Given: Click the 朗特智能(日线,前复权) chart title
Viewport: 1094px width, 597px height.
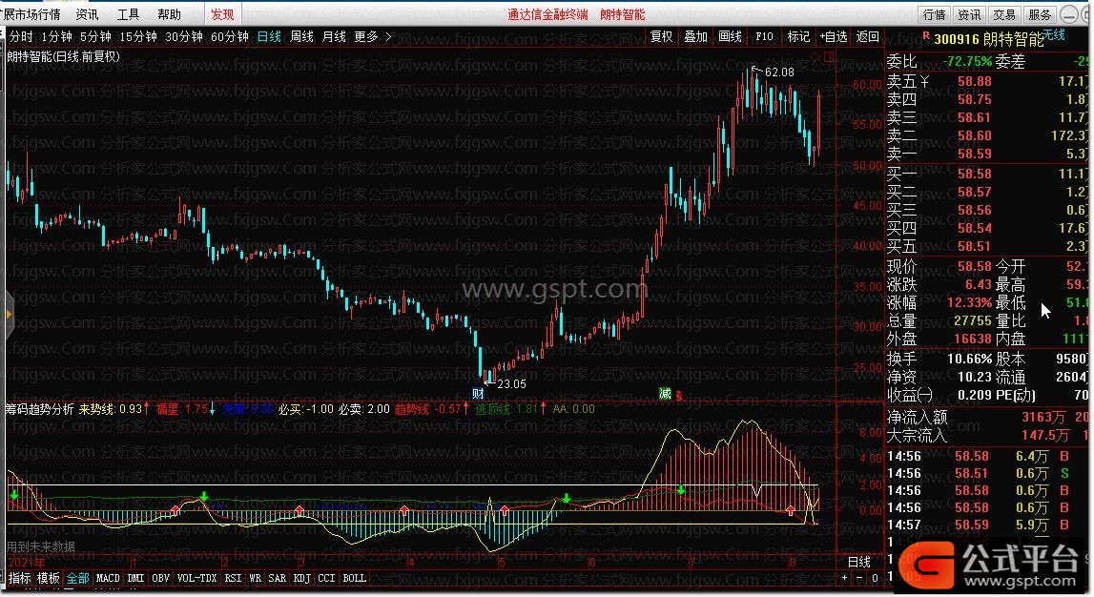Looking at the screenshot, I should tap(64, 56).
